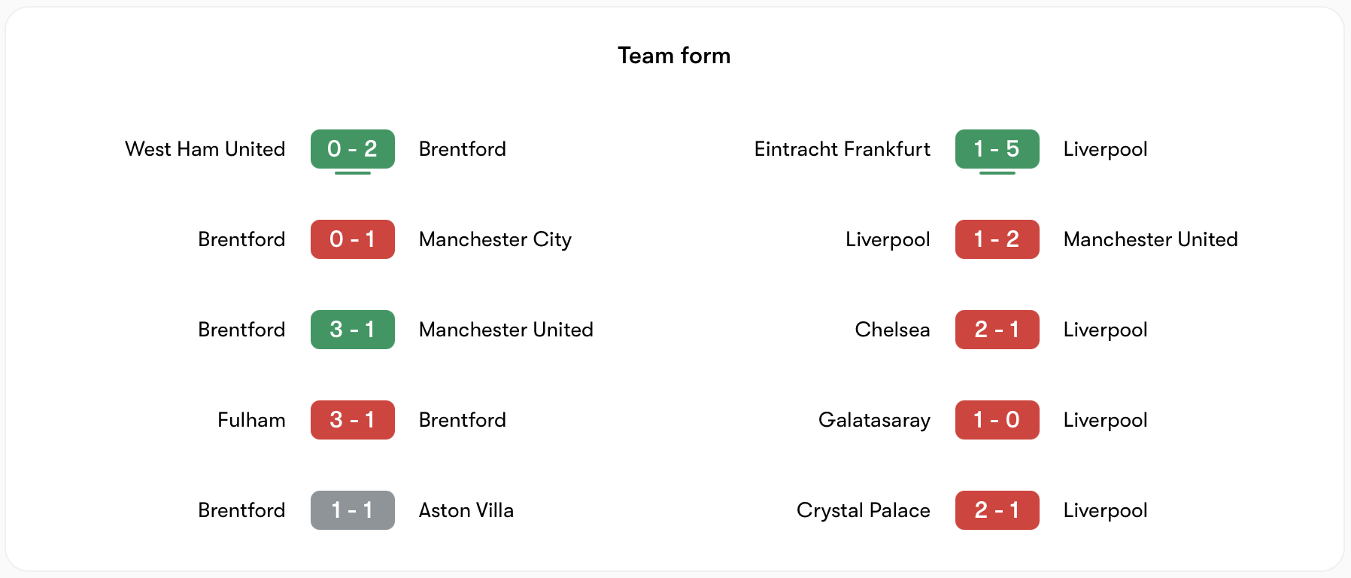Open the 0 - 1 Brentford vs Manchester City score
The width and height of the screenshot is (1351, 578).
(x=352, y=239)
